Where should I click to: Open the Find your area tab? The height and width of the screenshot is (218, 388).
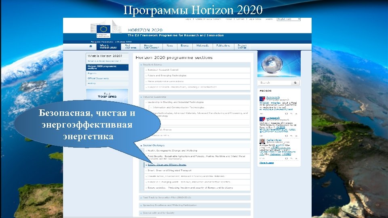click(131, 46)
